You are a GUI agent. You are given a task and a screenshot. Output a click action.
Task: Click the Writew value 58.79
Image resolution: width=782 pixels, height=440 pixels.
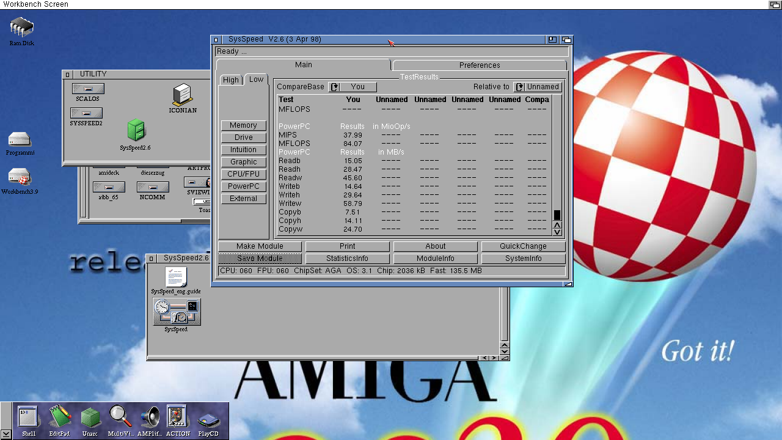353,204
